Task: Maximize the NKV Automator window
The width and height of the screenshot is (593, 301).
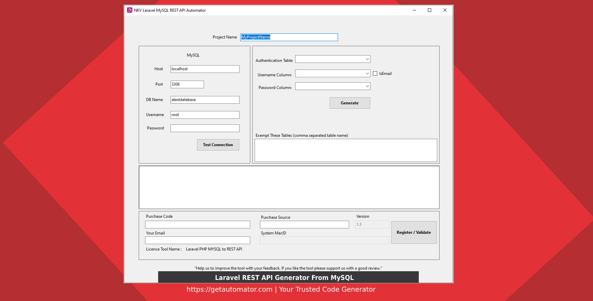Action: (430, 10)
